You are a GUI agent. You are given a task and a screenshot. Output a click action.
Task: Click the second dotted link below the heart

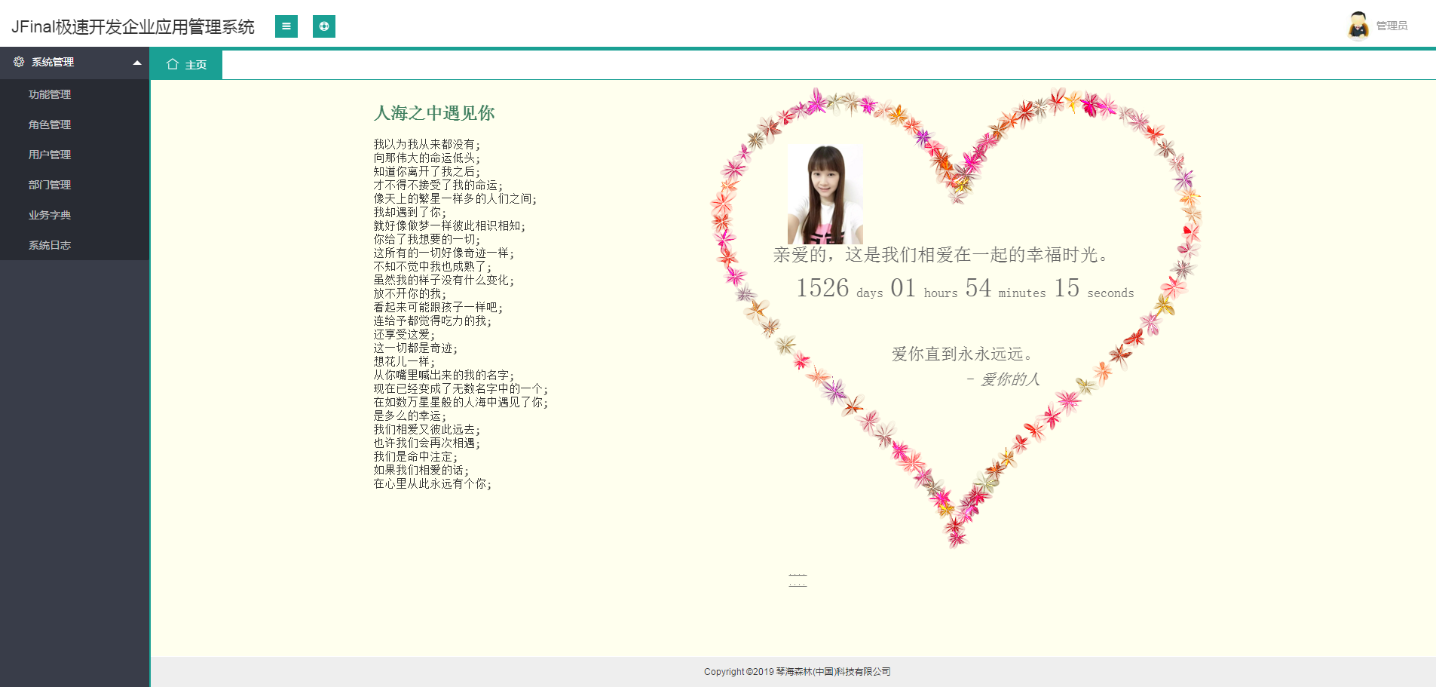click(798, 584)
